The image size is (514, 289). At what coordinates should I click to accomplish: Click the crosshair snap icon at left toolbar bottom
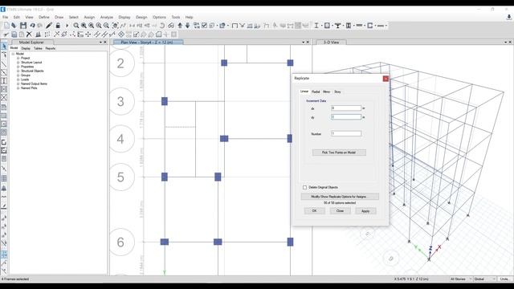click(4, 254)
